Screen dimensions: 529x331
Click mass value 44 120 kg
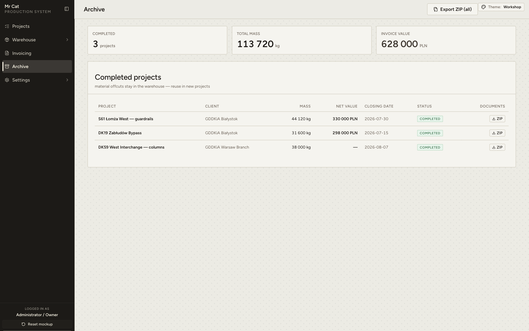pos(301,119)
